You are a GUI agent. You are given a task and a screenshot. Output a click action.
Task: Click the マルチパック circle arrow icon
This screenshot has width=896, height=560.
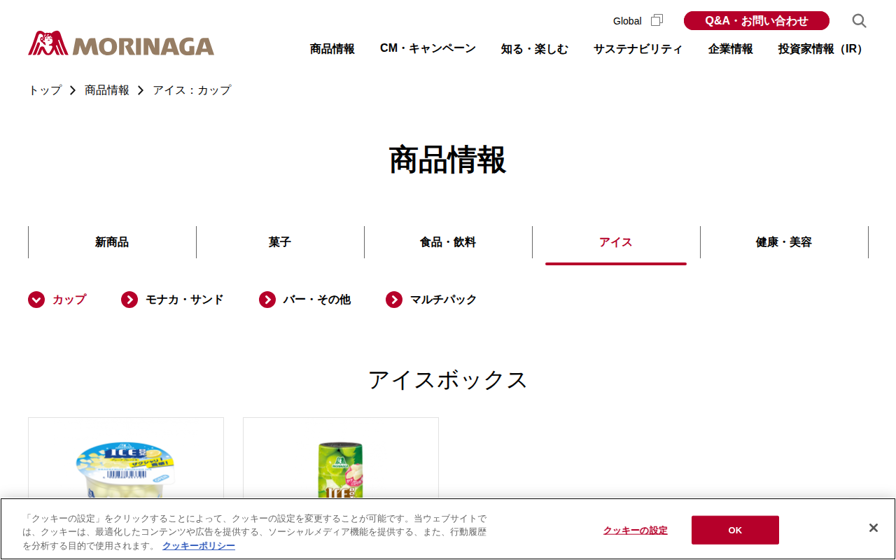point(394,300)
